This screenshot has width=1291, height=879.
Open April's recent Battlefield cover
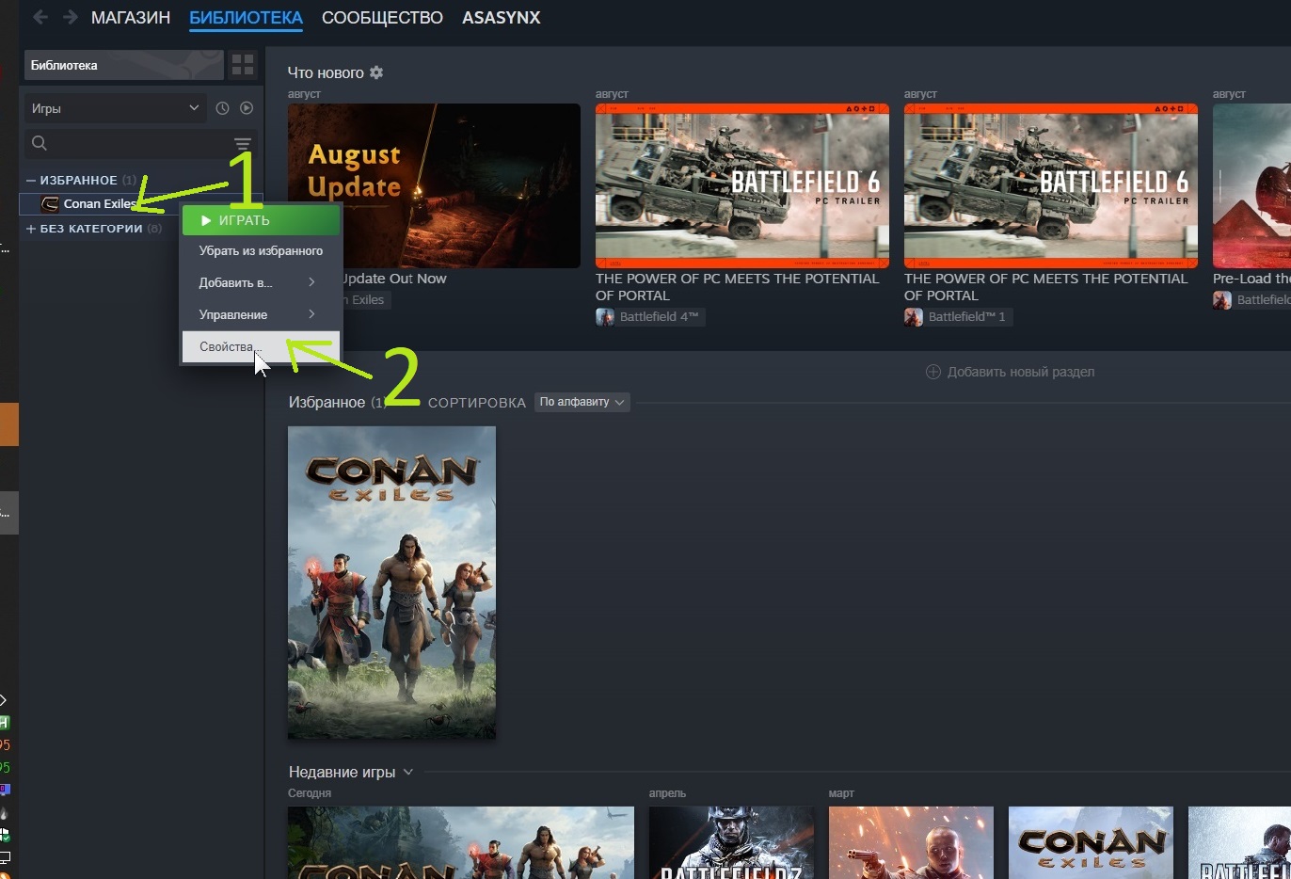731,842
